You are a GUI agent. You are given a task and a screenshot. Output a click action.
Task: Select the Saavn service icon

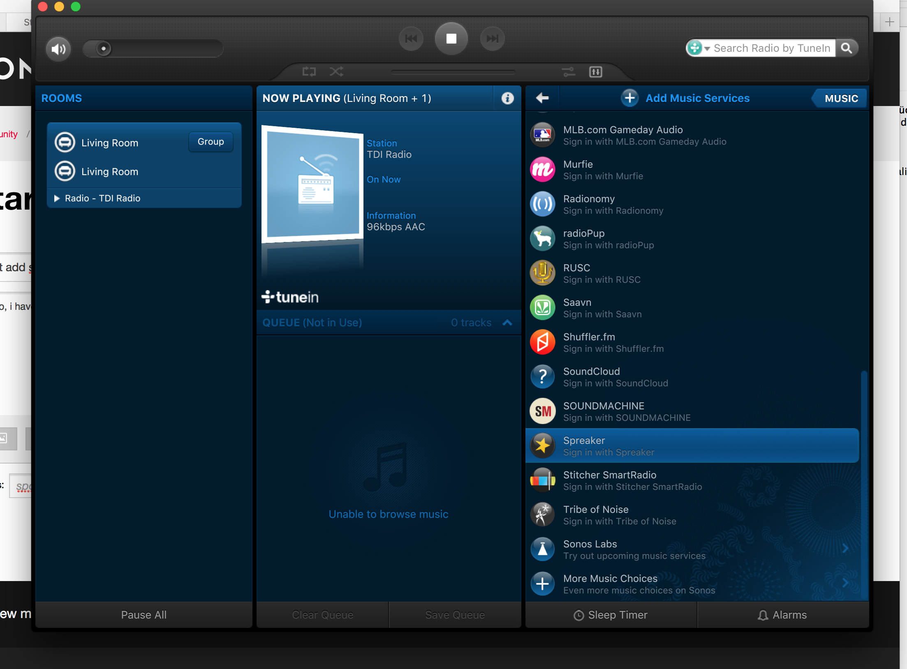[x=542, y=307]
